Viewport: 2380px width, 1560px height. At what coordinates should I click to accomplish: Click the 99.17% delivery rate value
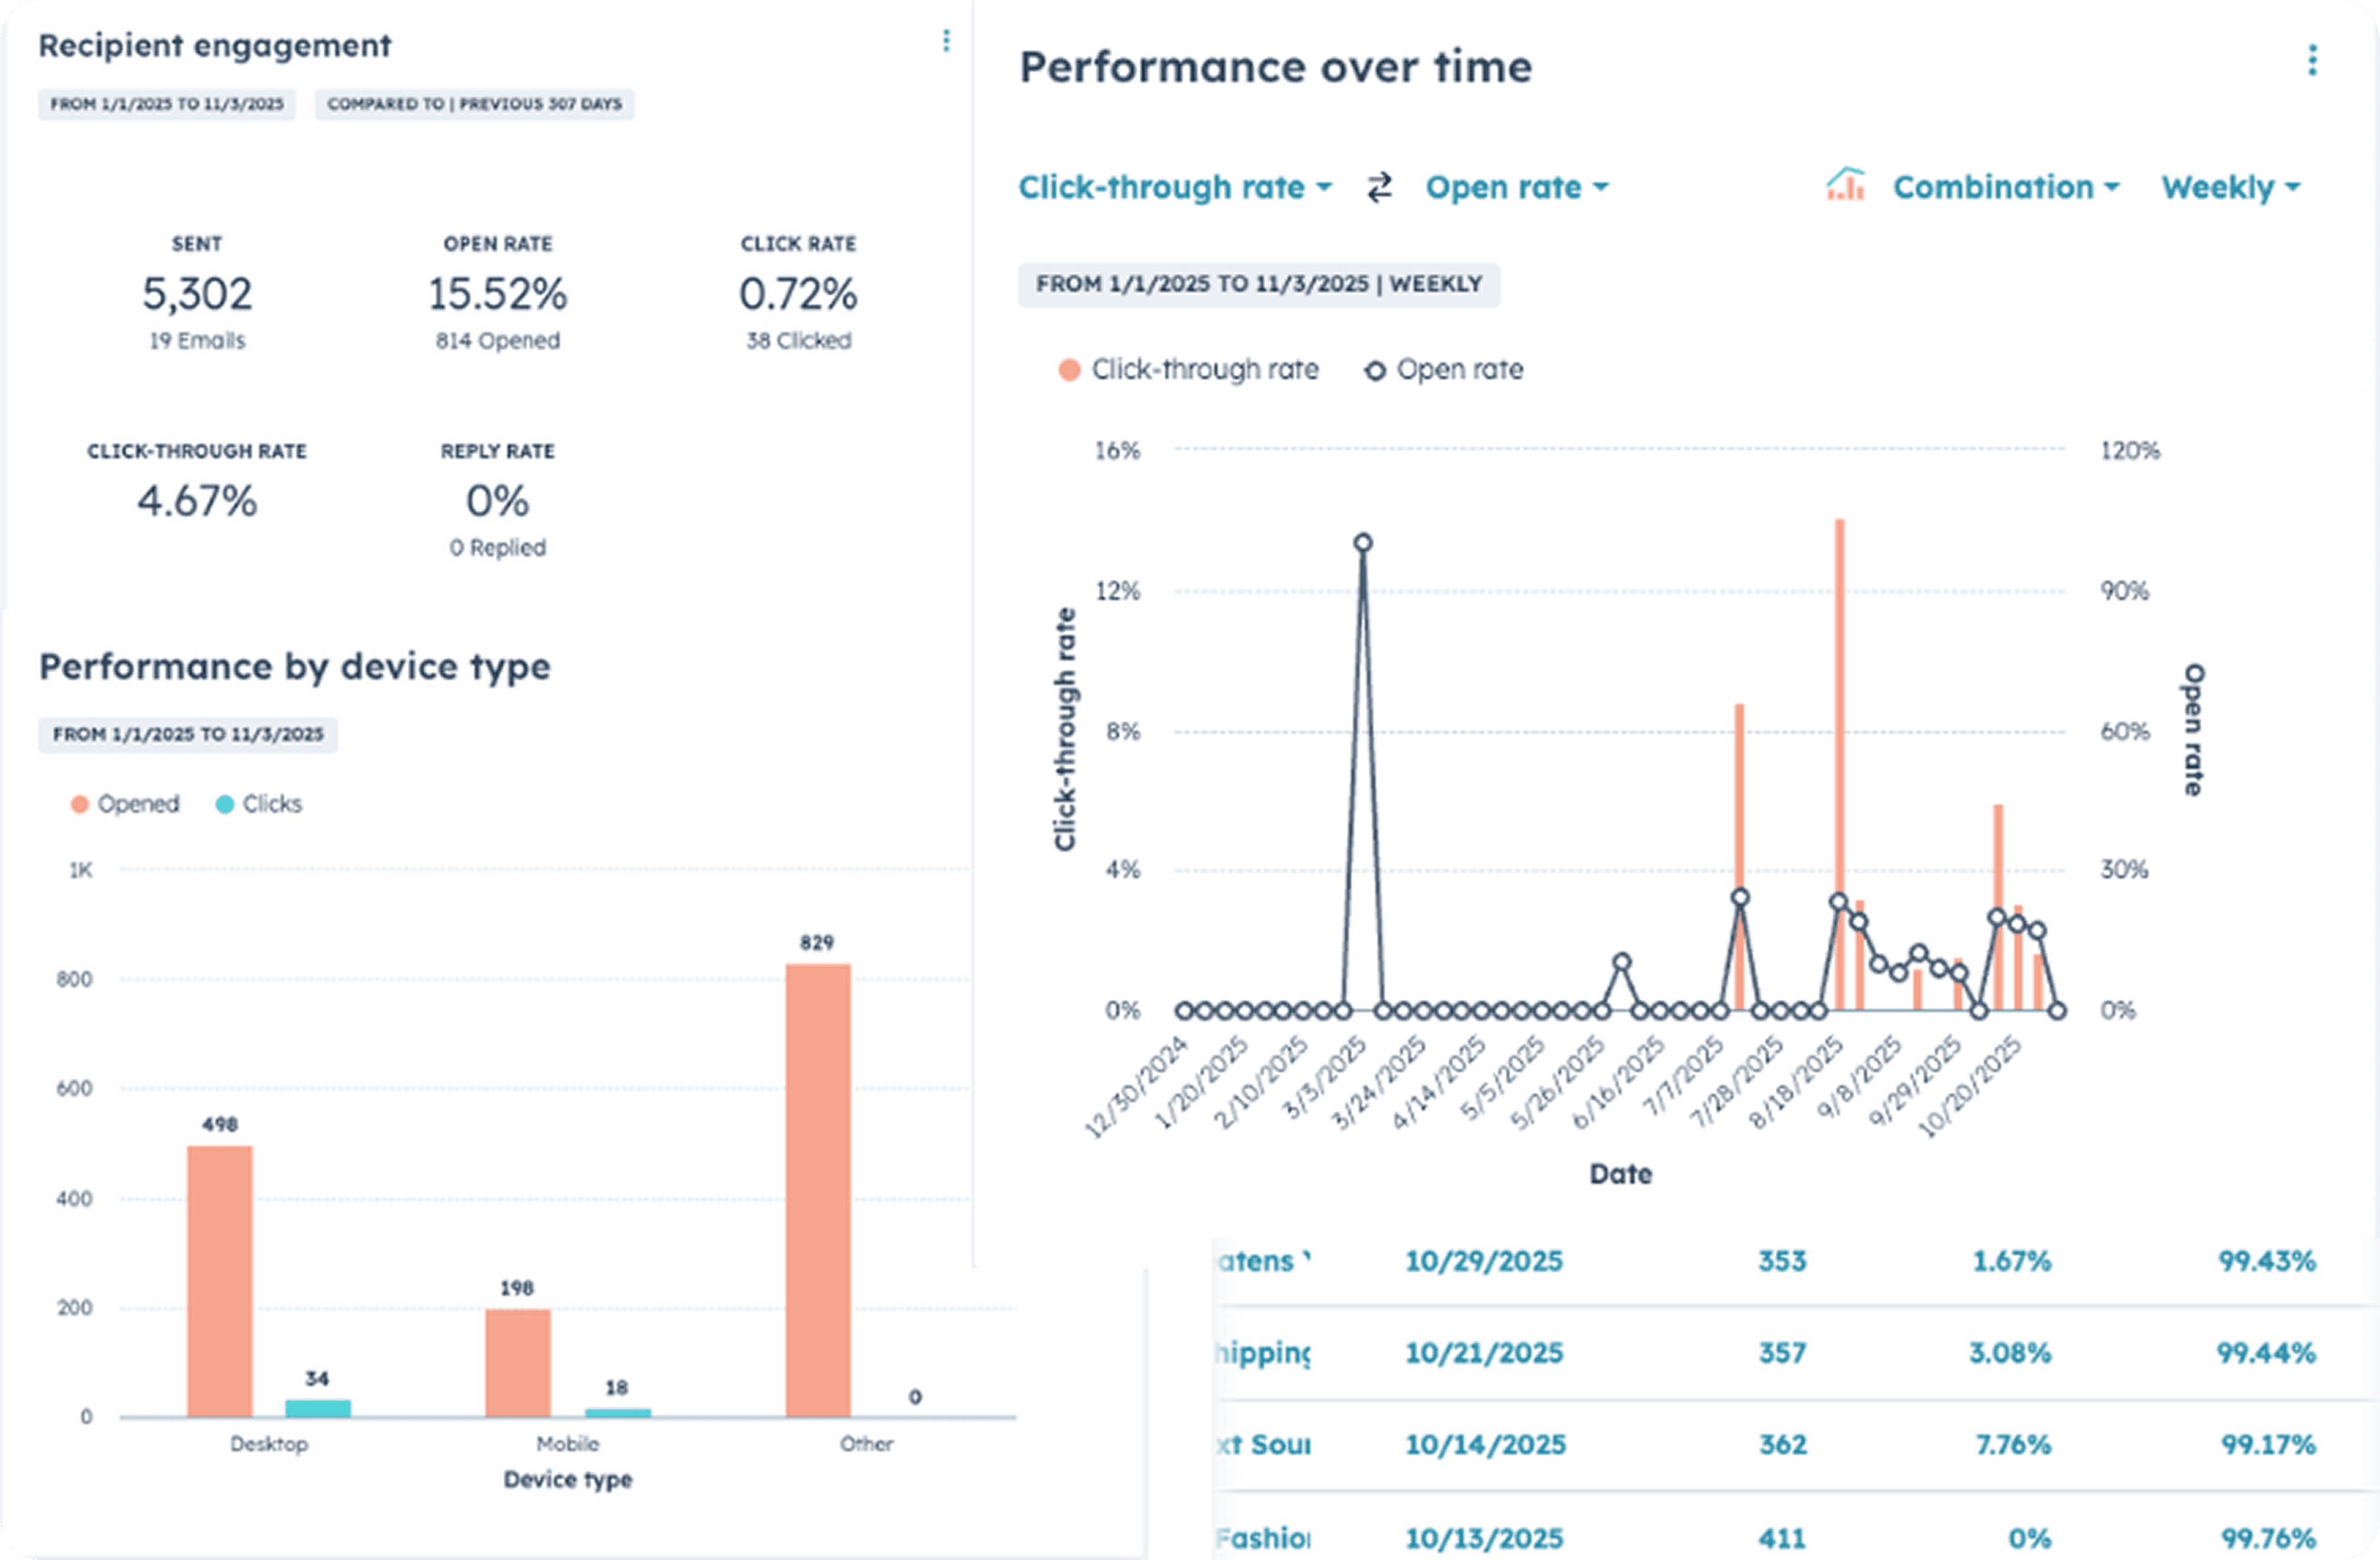point(2267,1445)
